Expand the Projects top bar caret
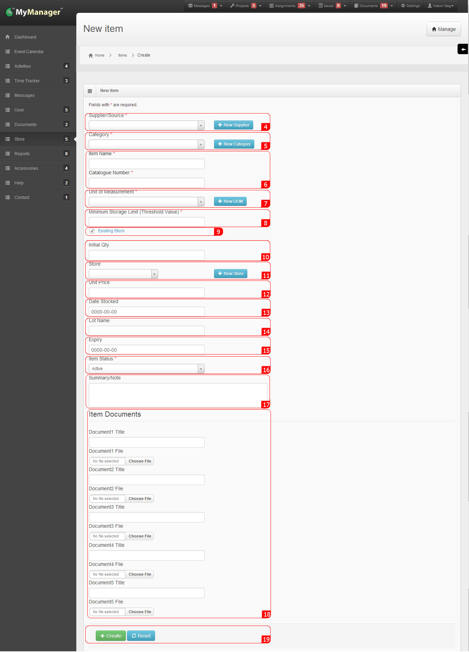The image size is (469, 652). 260,6
